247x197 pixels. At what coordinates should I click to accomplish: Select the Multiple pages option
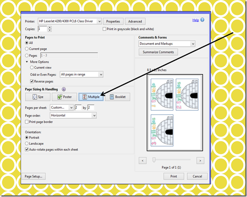coord(91,97)
